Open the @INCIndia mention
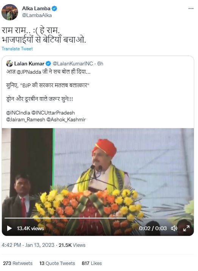The width and height of the screenshot is (198, 271). point(18,113)
